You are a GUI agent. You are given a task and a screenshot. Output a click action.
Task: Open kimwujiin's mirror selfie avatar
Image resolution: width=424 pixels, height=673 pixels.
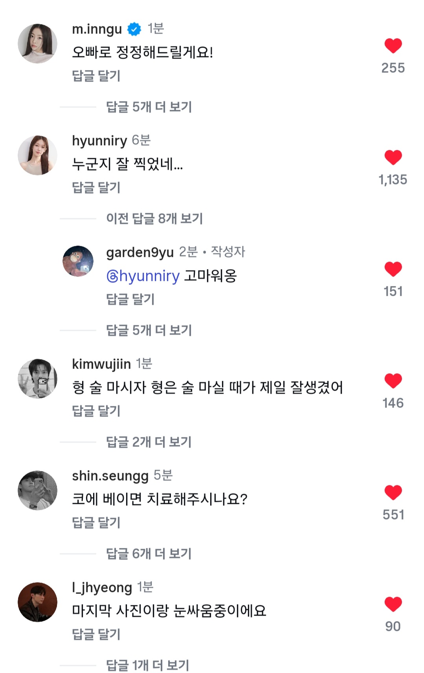coord(38,379)
